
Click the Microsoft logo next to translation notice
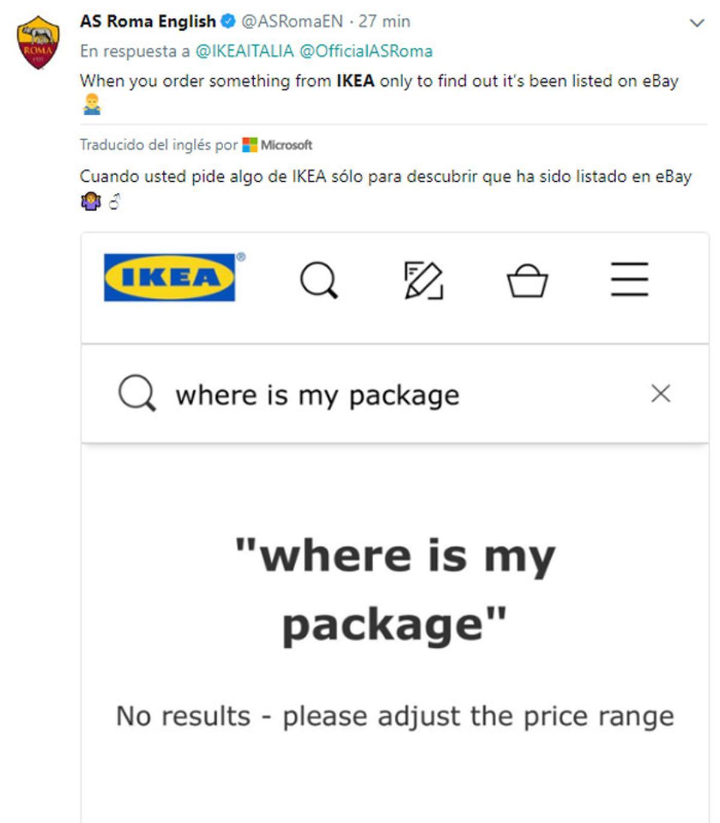click(250, 144)
